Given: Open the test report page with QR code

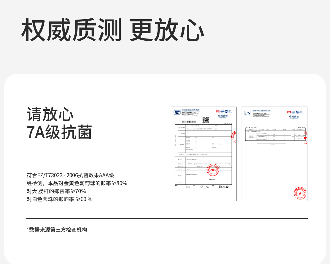Looking at the screenshot, I should point(204,154).
